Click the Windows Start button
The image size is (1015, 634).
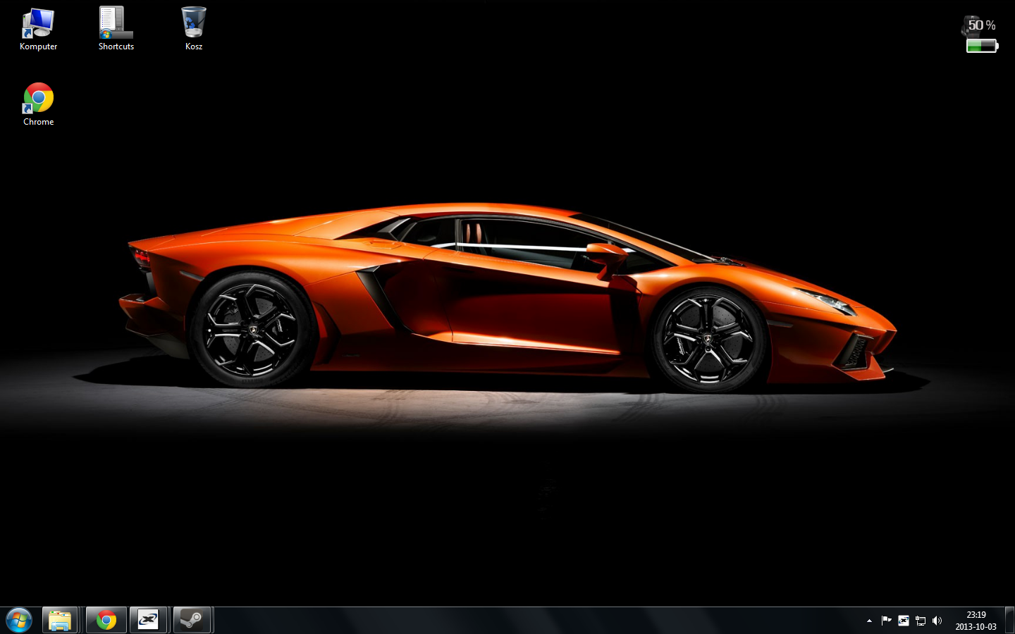[19, 621]
